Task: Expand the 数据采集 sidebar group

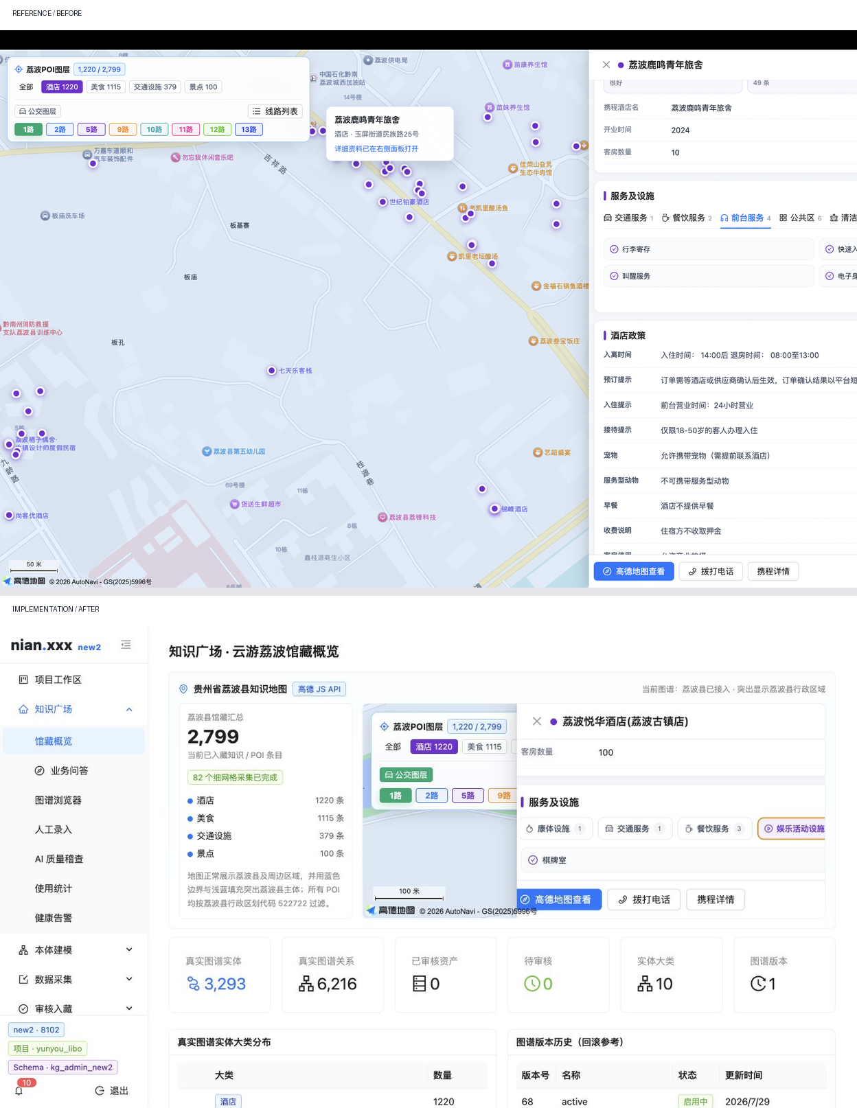Action: [x=129, y=979]
